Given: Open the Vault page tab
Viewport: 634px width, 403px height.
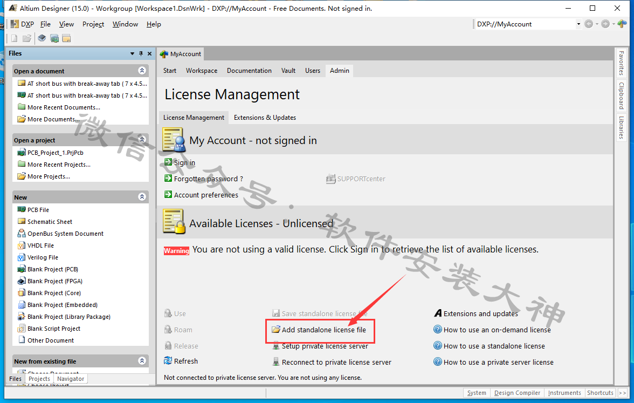Looking at the screenshot, I should 288,70.
